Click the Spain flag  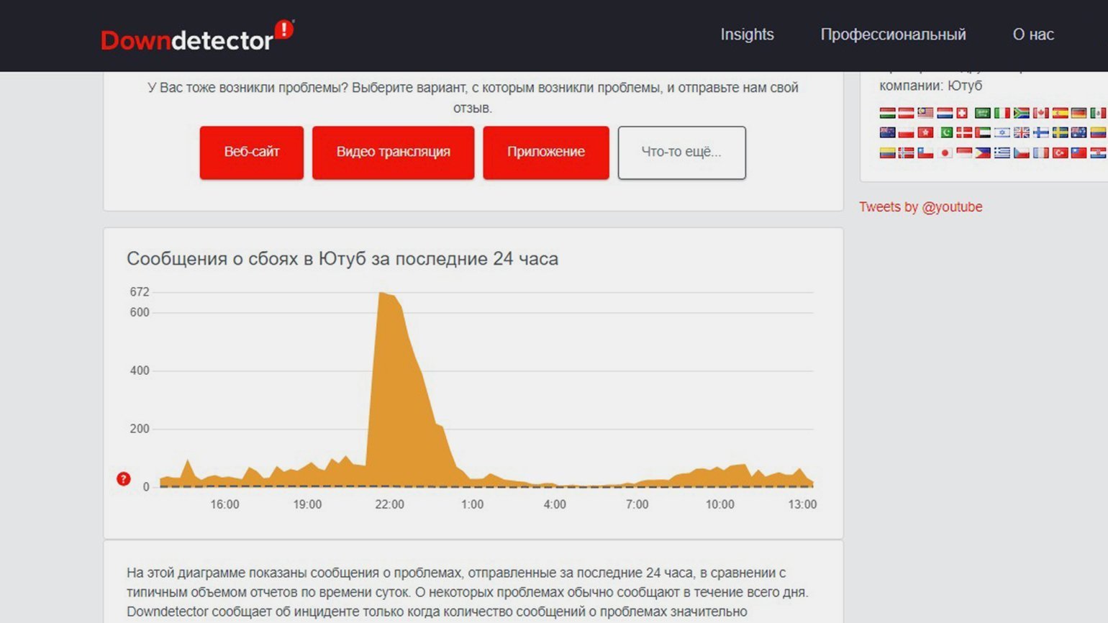[x=1060, y=113]
